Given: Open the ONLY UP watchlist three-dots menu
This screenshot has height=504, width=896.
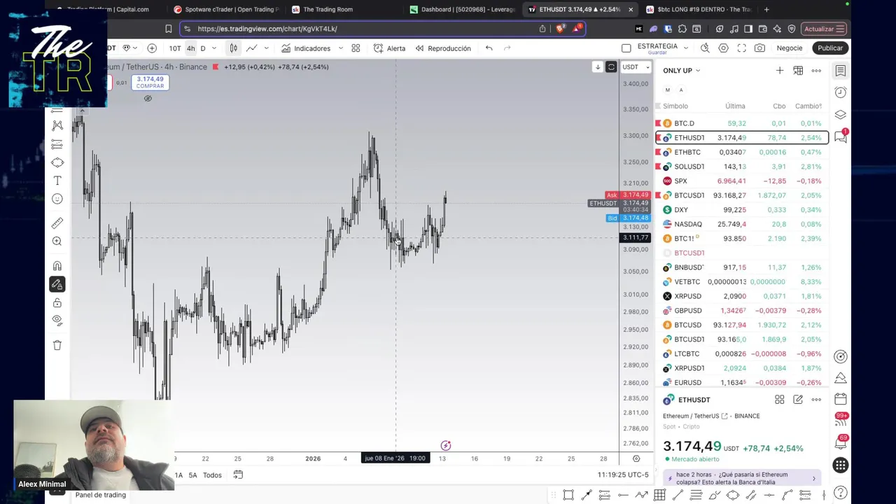Looking at the screenshot, I should coord(816,71).
